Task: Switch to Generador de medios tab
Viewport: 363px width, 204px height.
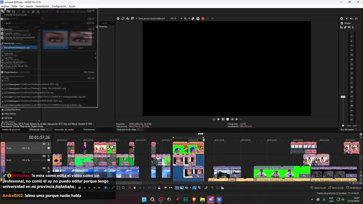Action: click(64, 129)
